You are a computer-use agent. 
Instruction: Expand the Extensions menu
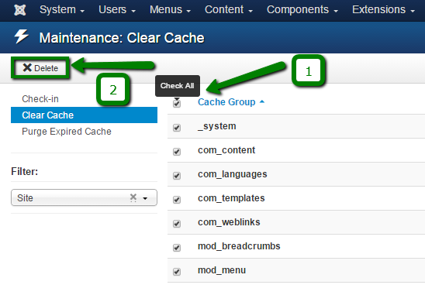[383, 10]
